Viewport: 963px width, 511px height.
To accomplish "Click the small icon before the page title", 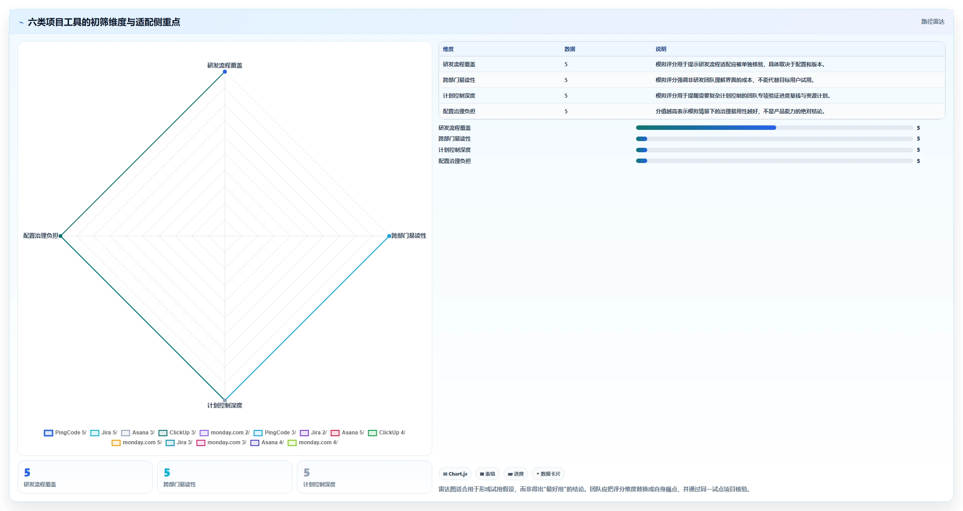I will (x=21, y=22).
